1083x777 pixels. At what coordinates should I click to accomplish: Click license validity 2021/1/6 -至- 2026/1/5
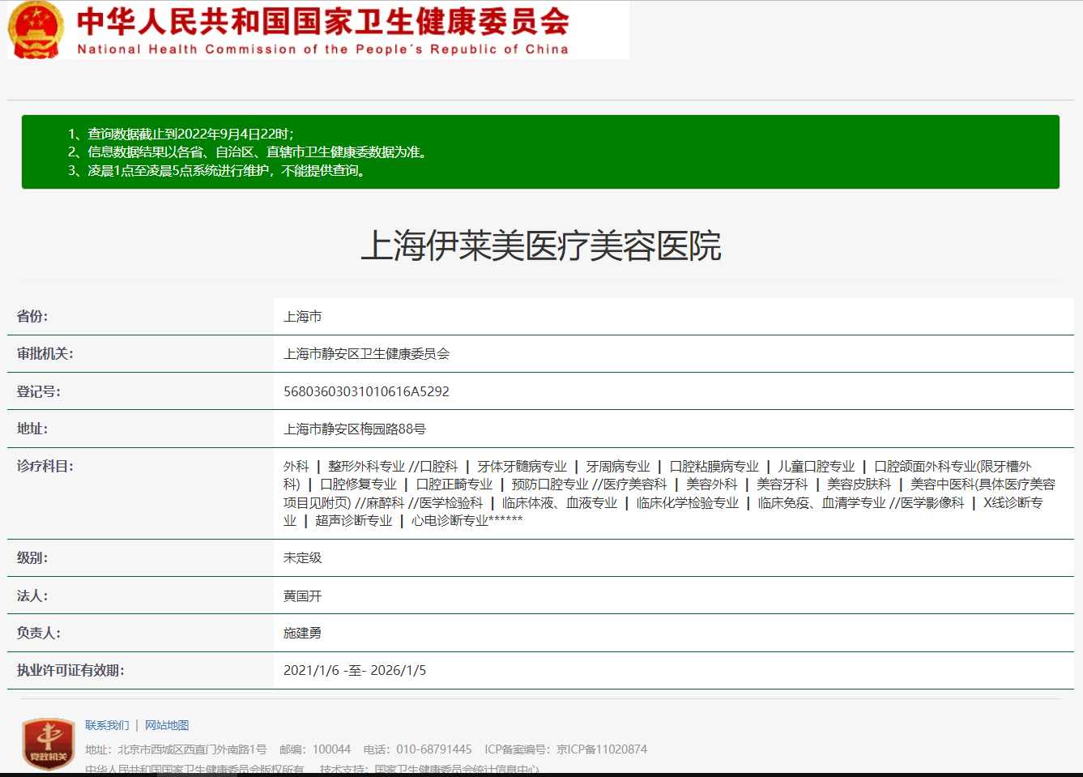(355, 670)
